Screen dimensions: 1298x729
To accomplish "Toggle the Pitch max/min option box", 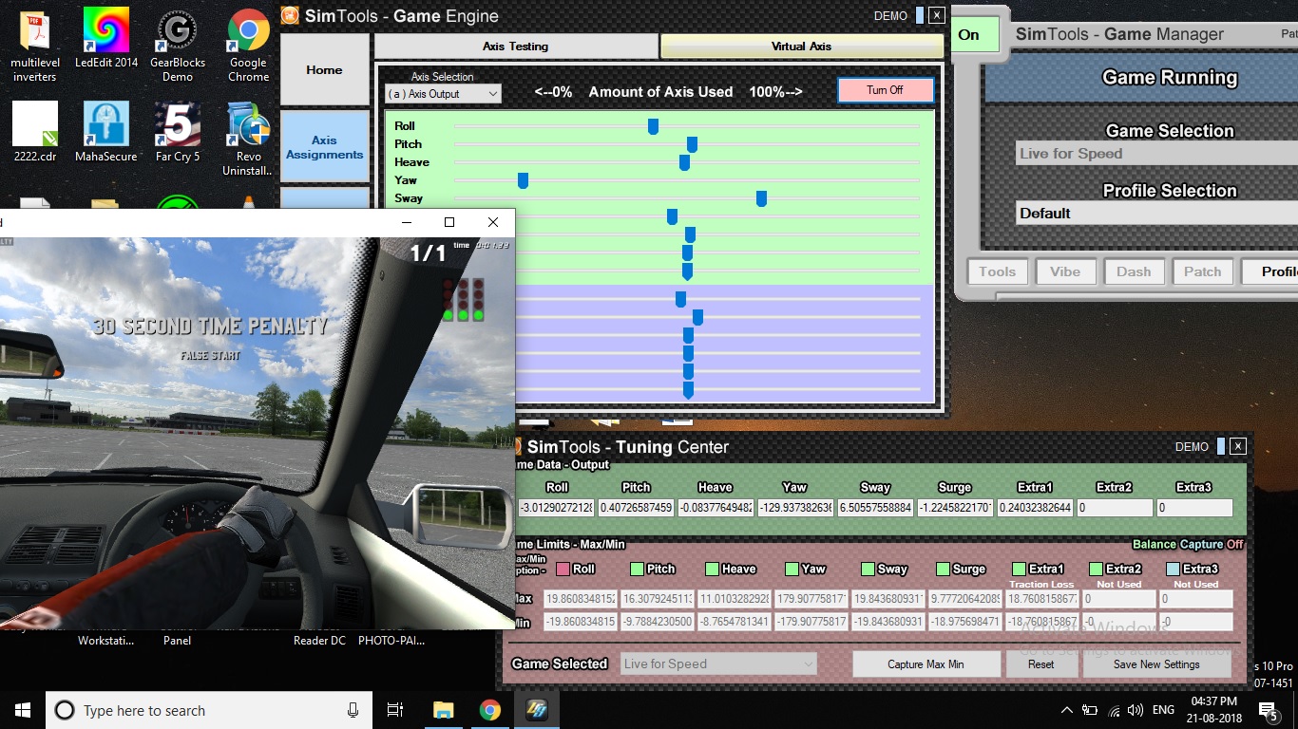I will (x=638, y=569).
